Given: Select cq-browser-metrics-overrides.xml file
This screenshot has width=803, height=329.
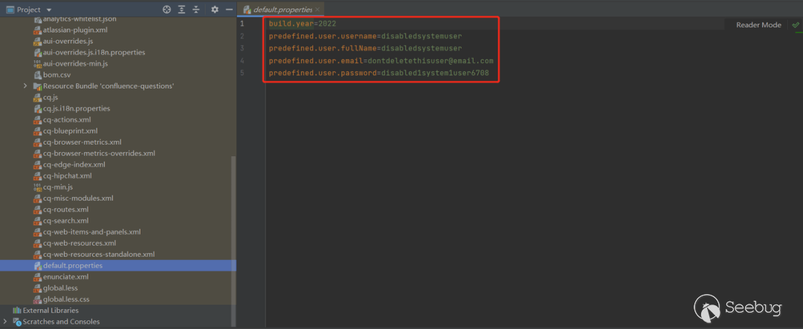Looking at the screenshot, I should pyautogui.click(x=99, y=153).
